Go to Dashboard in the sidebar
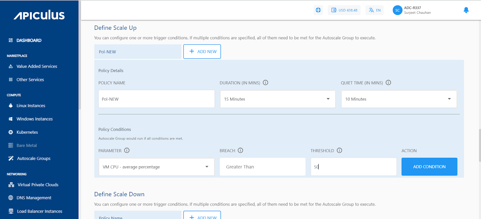Screen dimensions: 481x219 click(x=29, y=40)
